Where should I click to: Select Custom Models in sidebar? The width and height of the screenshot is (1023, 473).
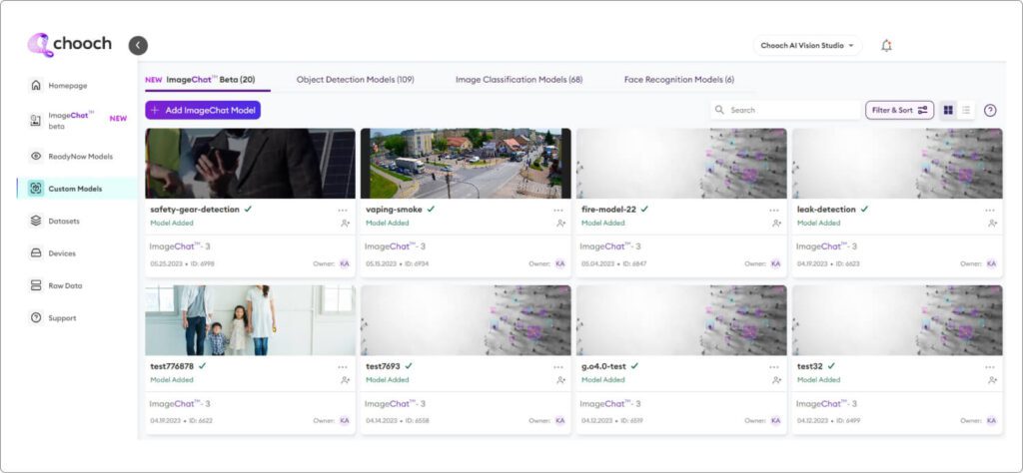click(x=76, y=189)
